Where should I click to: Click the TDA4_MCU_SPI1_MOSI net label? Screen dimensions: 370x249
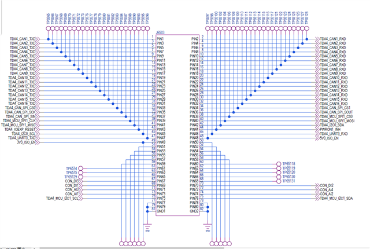tap(337, 120)
